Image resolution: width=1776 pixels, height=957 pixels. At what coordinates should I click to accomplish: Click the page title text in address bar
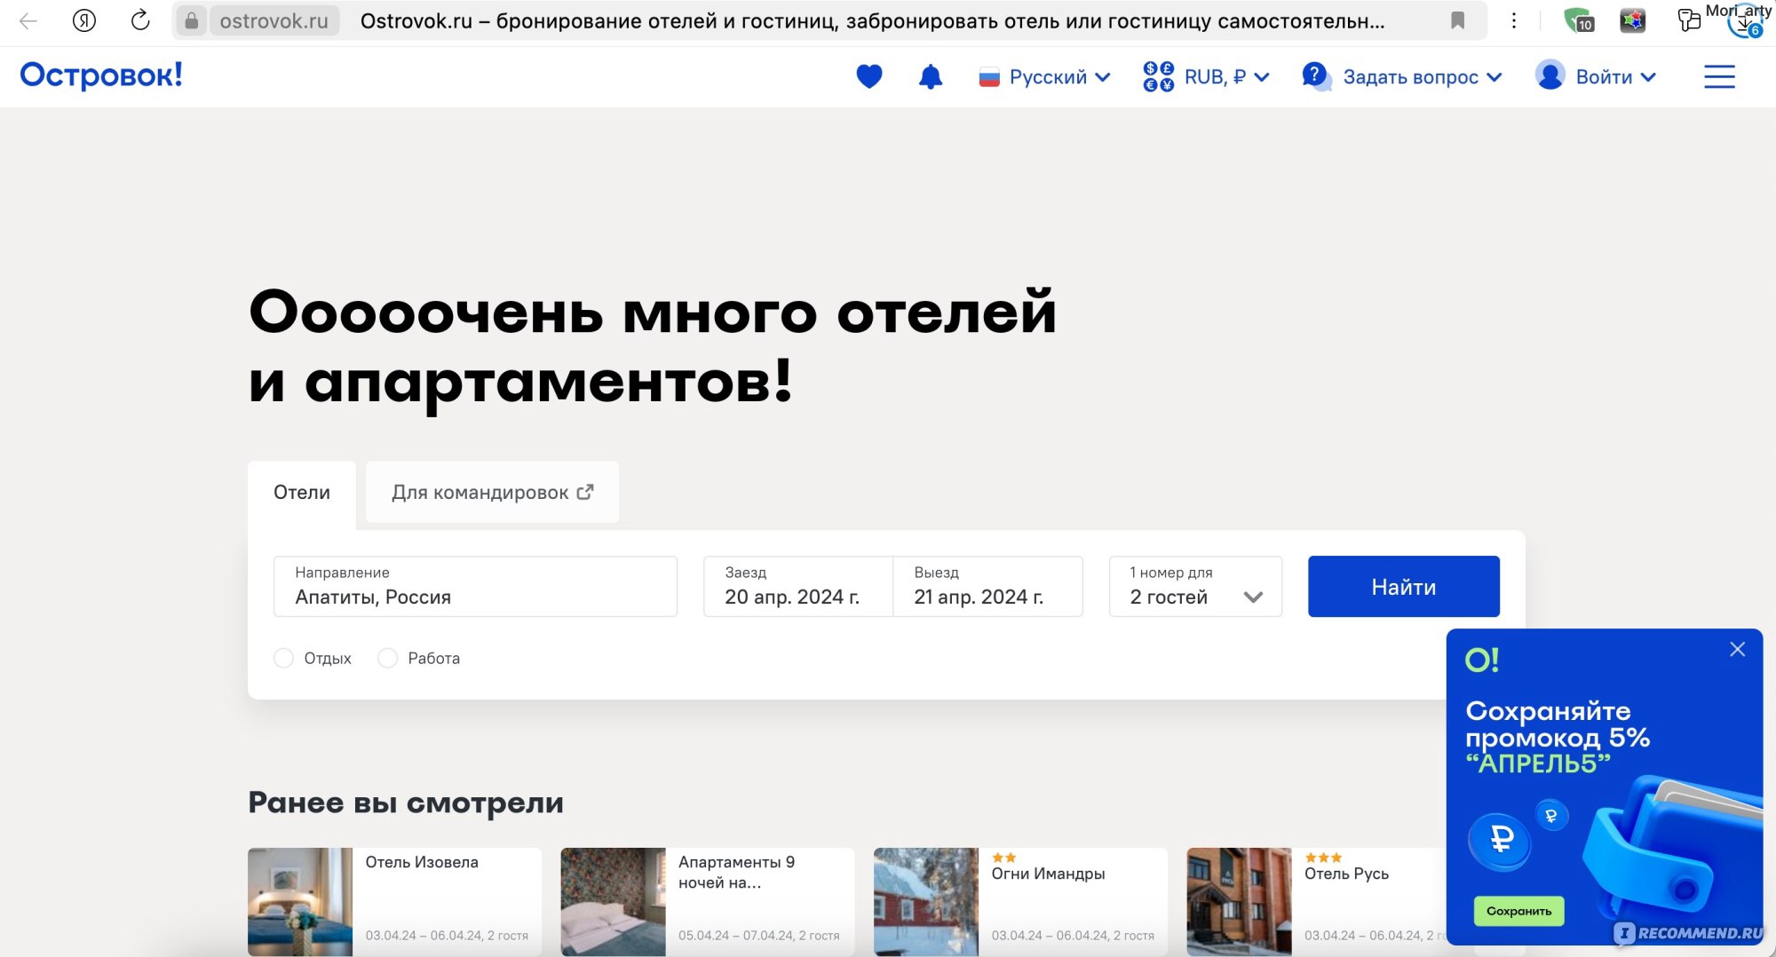[x=872, y=21]
